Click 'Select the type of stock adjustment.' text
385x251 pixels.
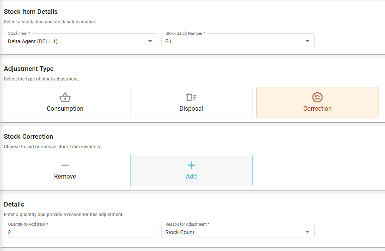(41, 79)
